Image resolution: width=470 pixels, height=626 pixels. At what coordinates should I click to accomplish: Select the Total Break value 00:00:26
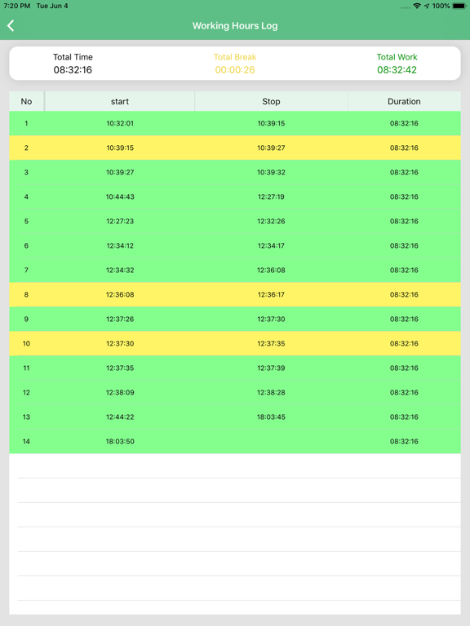(235, 70)
